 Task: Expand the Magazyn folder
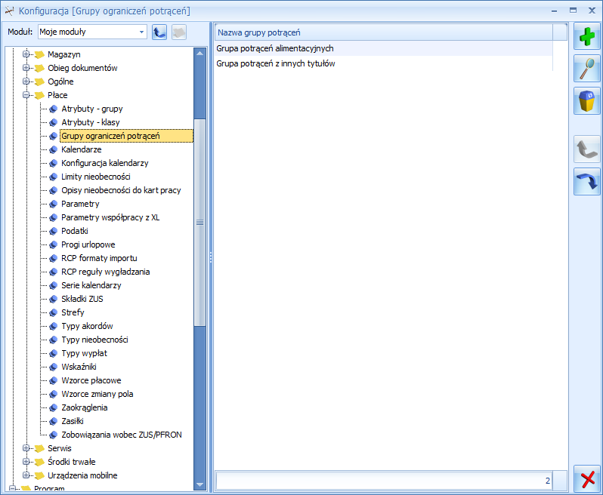(x=26, y=54)
